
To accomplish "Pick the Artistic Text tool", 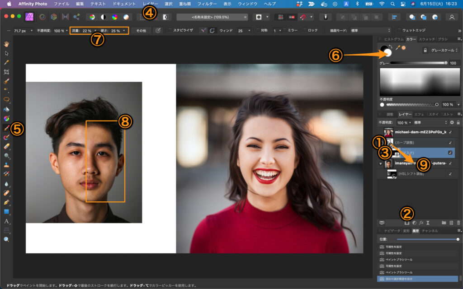I will (x=6, y=221).
